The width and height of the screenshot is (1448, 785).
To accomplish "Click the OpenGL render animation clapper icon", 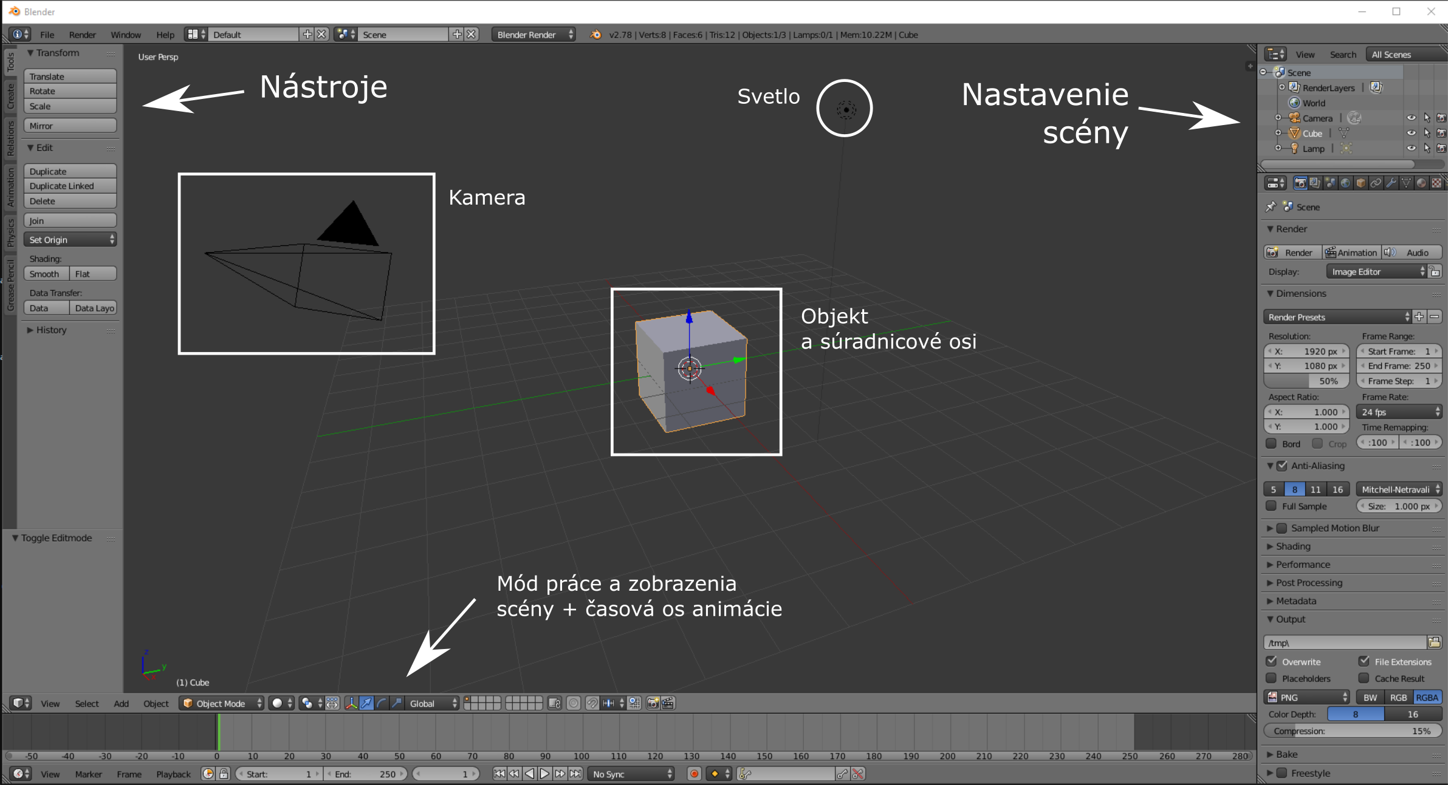I will point(668,703).
